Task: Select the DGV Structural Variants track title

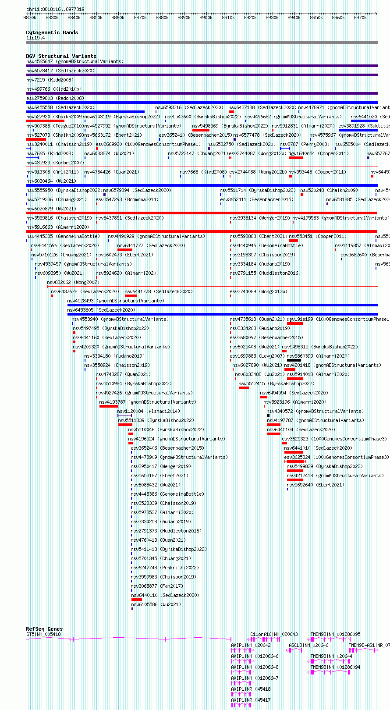Action: coord(61,56)
